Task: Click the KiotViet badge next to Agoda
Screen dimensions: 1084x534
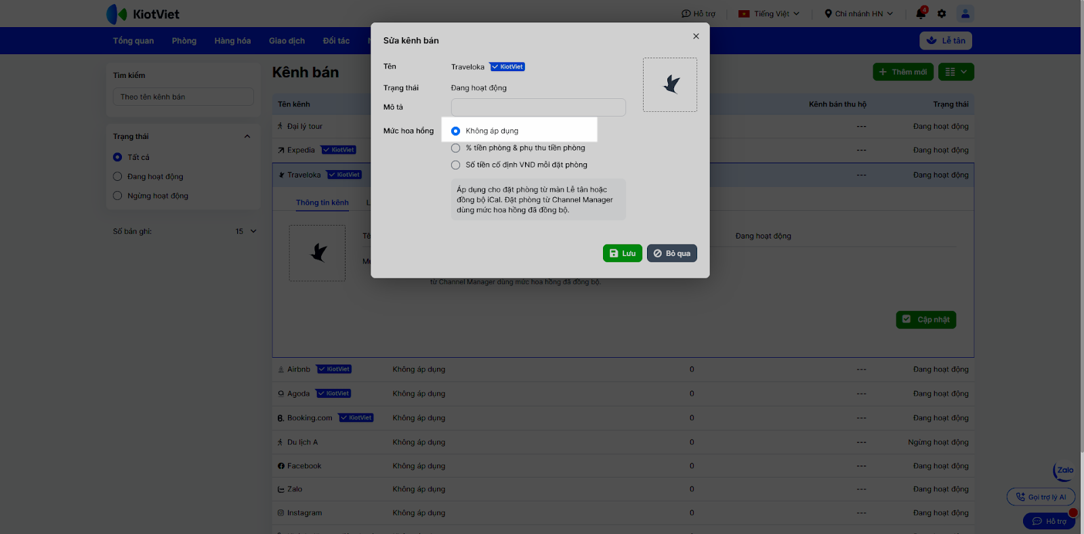Action: coord(334,394)
